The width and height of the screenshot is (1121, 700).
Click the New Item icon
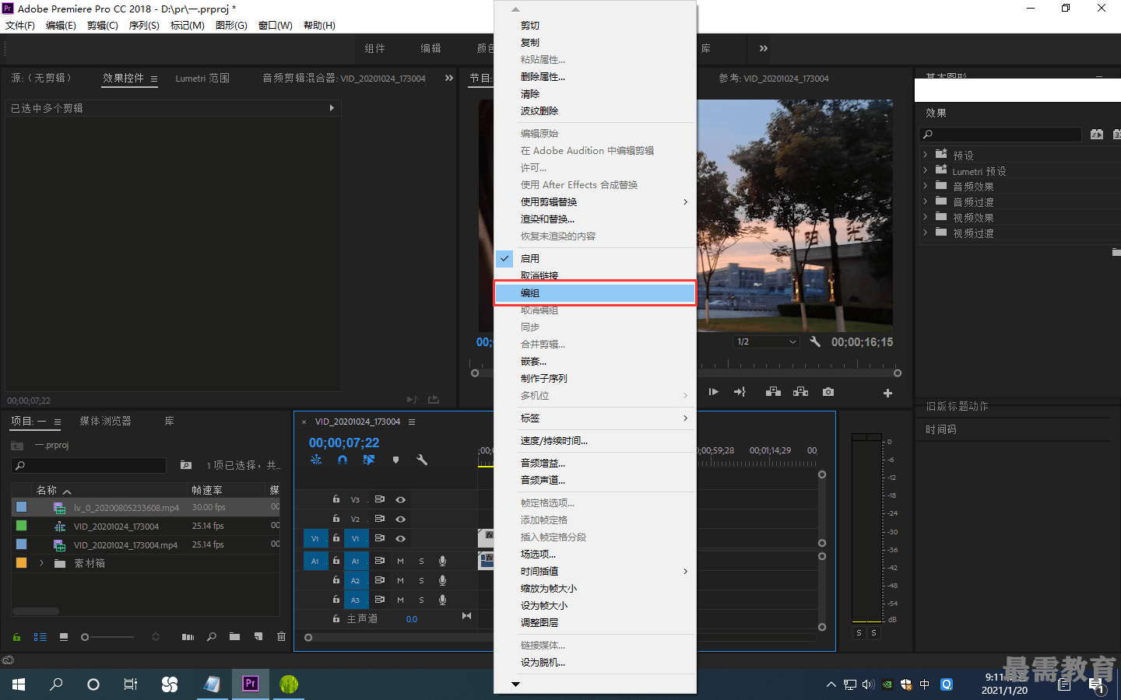[258, 636]
